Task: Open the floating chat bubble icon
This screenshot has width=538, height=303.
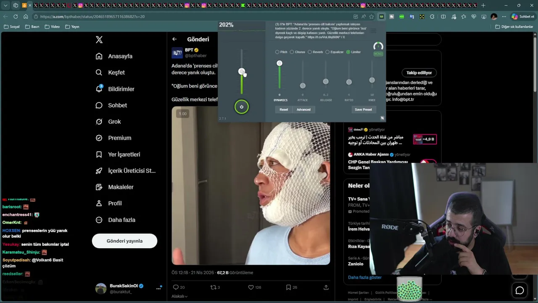Action: [520, 290]
